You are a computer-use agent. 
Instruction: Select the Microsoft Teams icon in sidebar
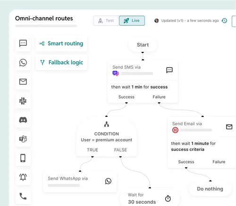(x=23, y=139)
